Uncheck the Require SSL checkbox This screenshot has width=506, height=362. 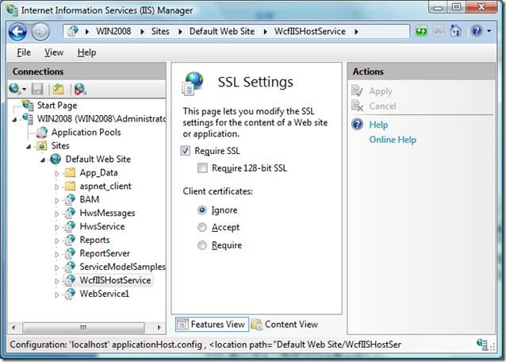(x=186, y=151)
